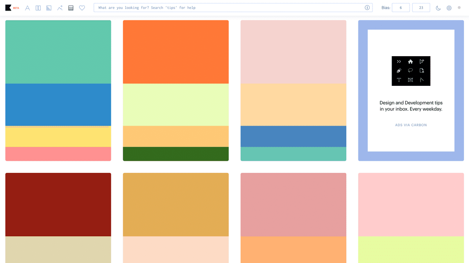This screenshot has height=263, width=469.
Task: Open the Gradient view icon
Action: tap(49, 8)
